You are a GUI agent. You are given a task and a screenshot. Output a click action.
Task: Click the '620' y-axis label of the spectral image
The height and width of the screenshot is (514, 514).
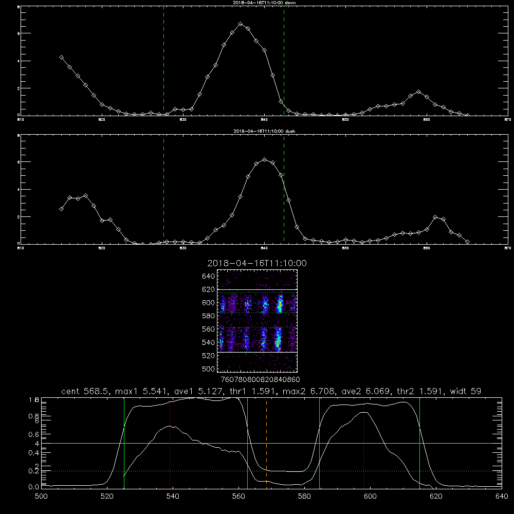coord(209,289)
